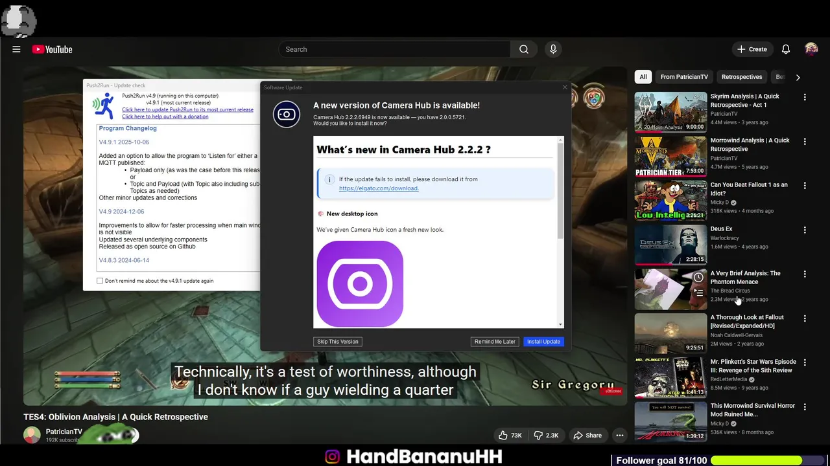Viewport: 830px width, 466px height.
Task: Select the V4.8.3 2024-06-14 changelog heading
Action: click(x=124, y=260)
